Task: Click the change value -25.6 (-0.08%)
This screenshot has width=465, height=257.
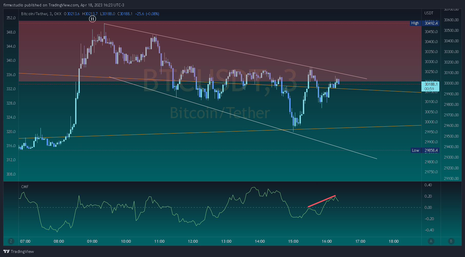Action: (147, 14)
